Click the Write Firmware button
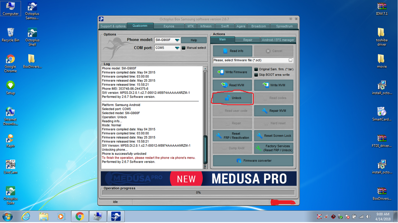 233,72
